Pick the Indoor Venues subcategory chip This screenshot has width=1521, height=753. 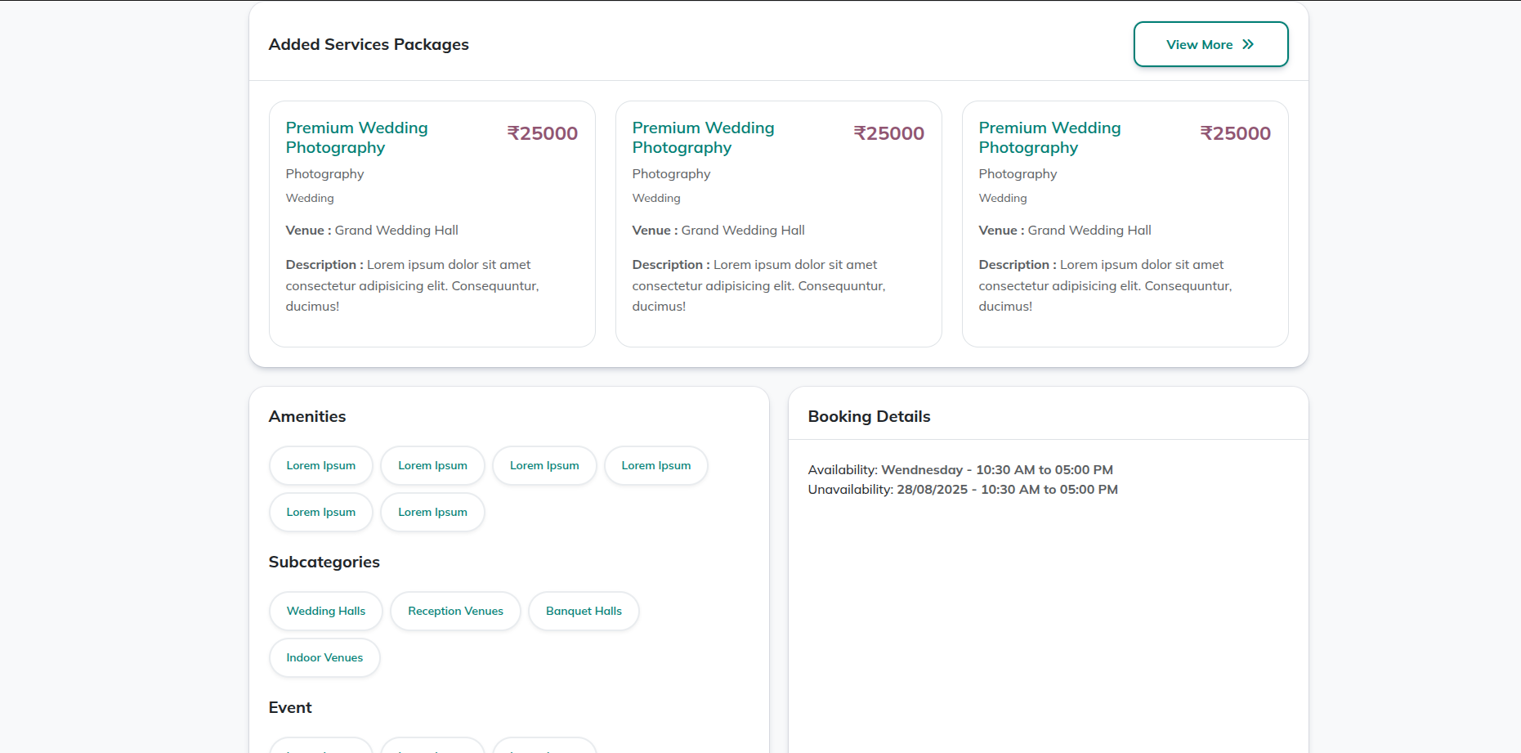point(324,657)
